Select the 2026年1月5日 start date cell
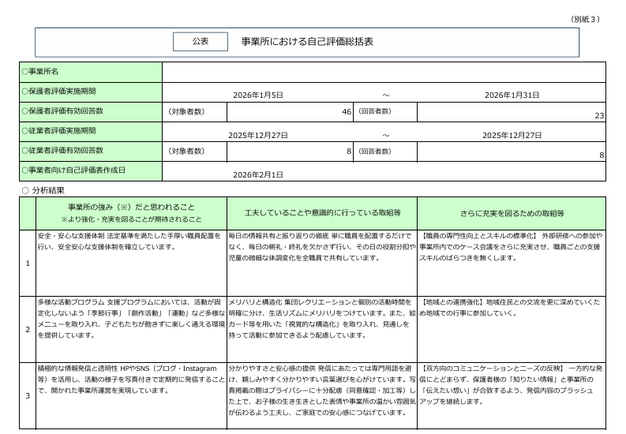 [257, 95]
